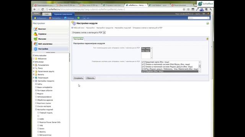Expand the Пользователи tree node
The width and height of the screenshot is (245, 137).
click(x=34, y=65)
